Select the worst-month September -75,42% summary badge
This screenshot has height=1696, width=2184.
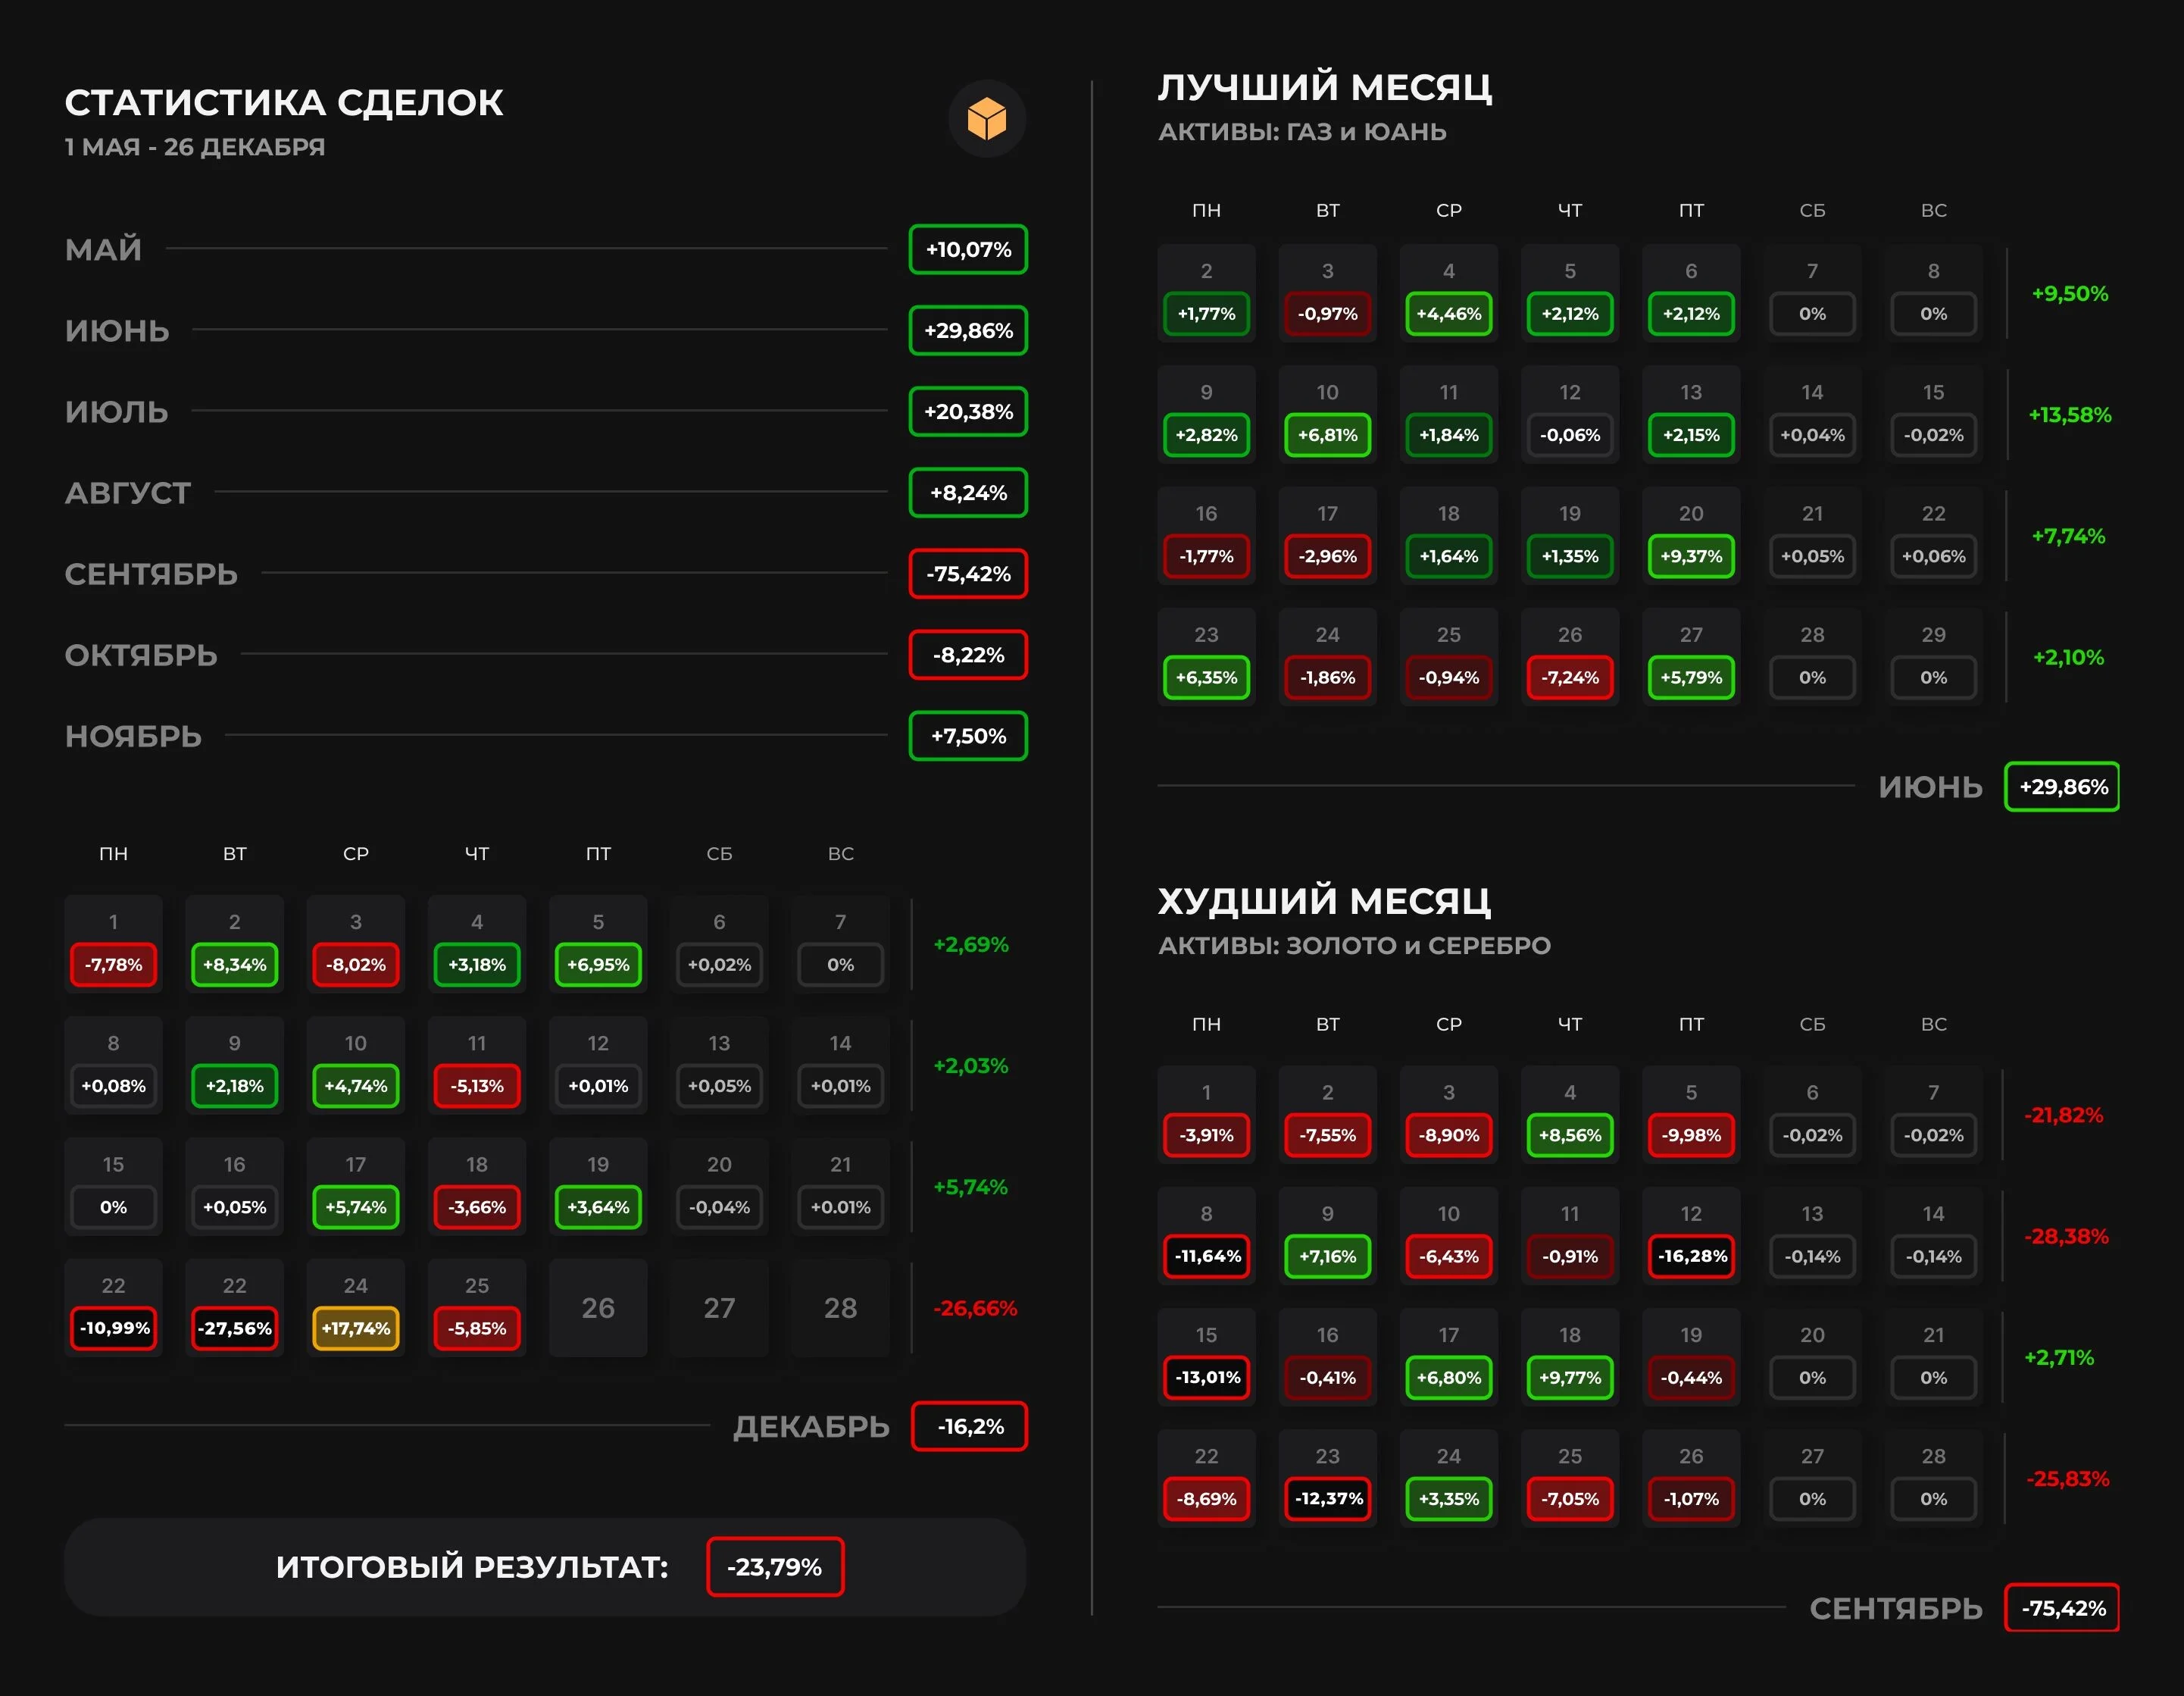tap(2062, 1608)
